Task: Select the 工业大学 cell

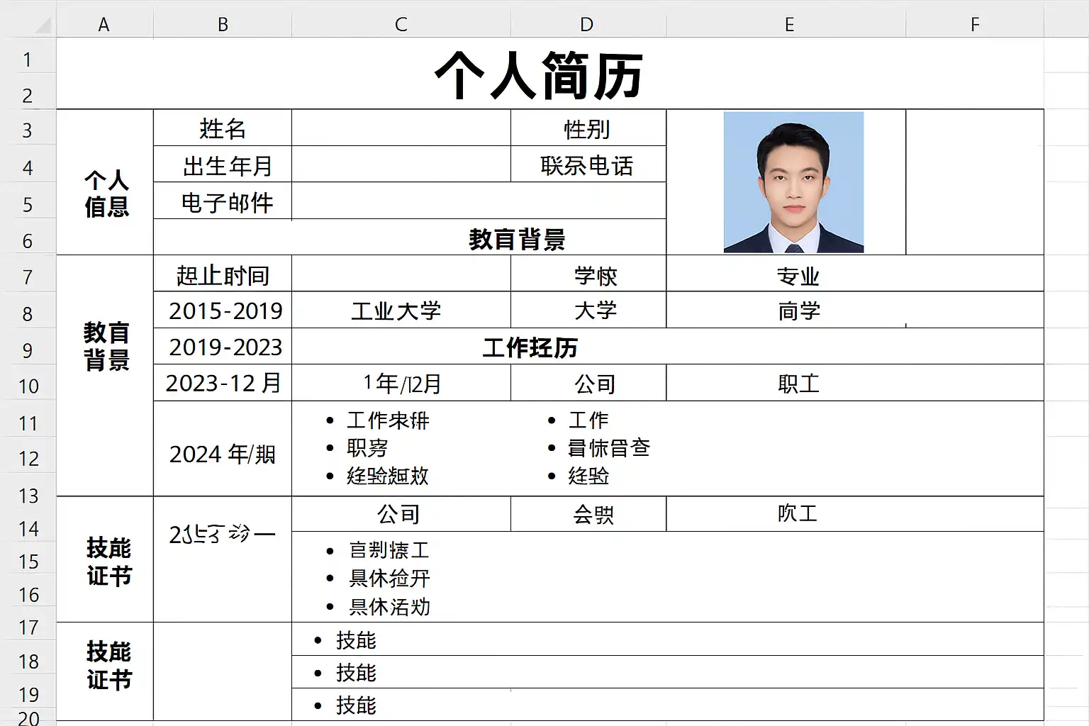Action: click(401, 310)
